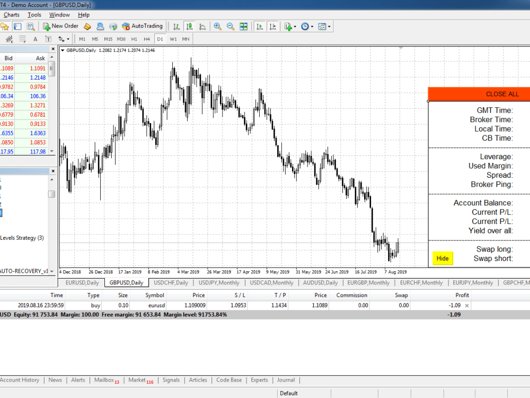530x398 pixels.
Task: Switch to USDCHF,Daily chart tab
Action: [171, 283]
